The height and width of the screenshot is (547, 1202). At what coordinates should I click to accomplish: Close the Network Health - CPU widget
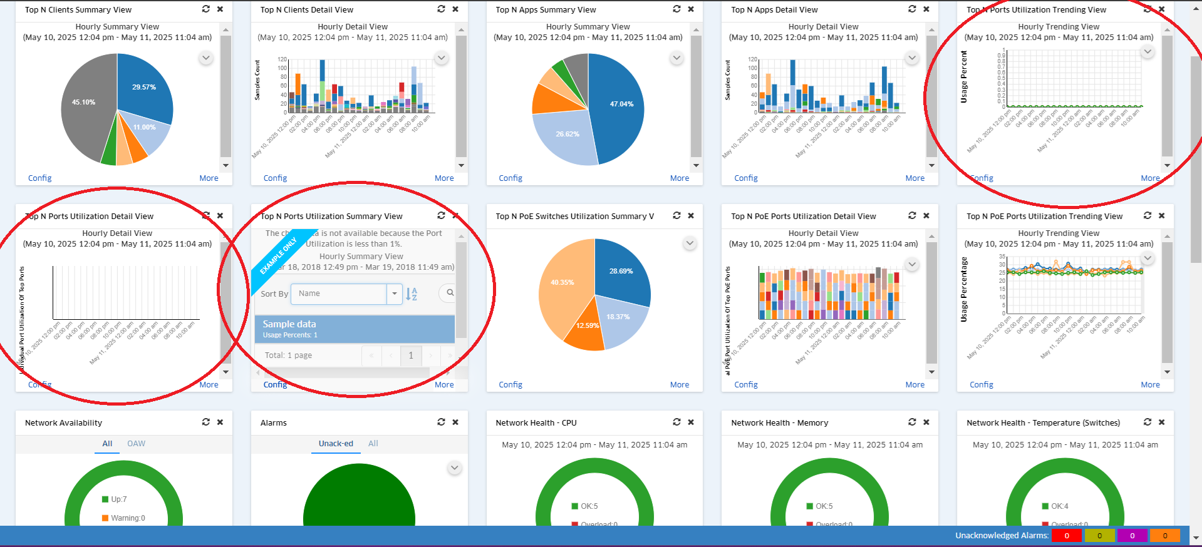click(691, 422)
